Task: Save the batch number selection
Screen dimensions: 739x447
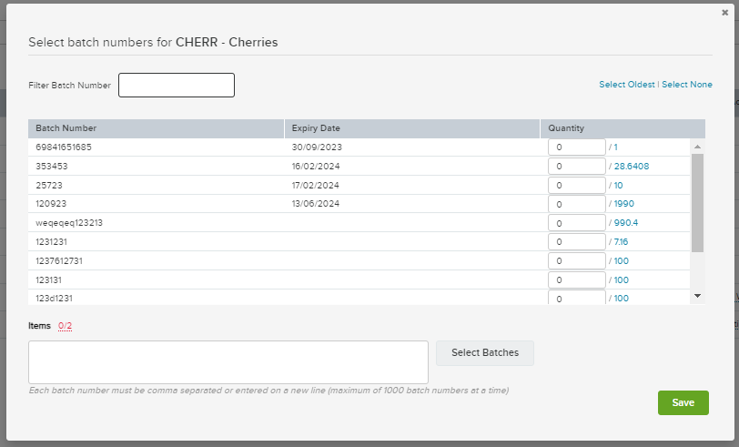Action: [683, 402]
